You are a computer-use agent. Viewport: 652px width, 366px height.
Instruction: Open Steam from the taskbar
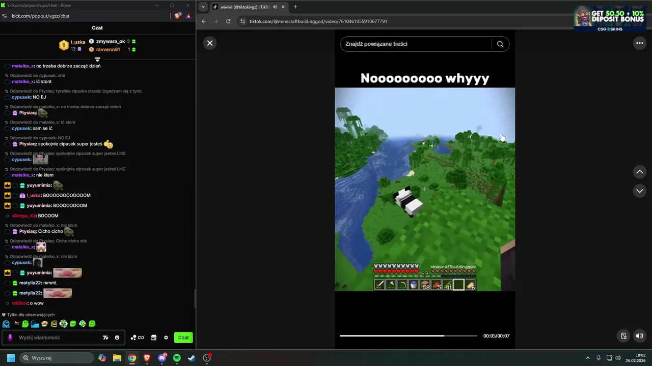pos(192,358)
